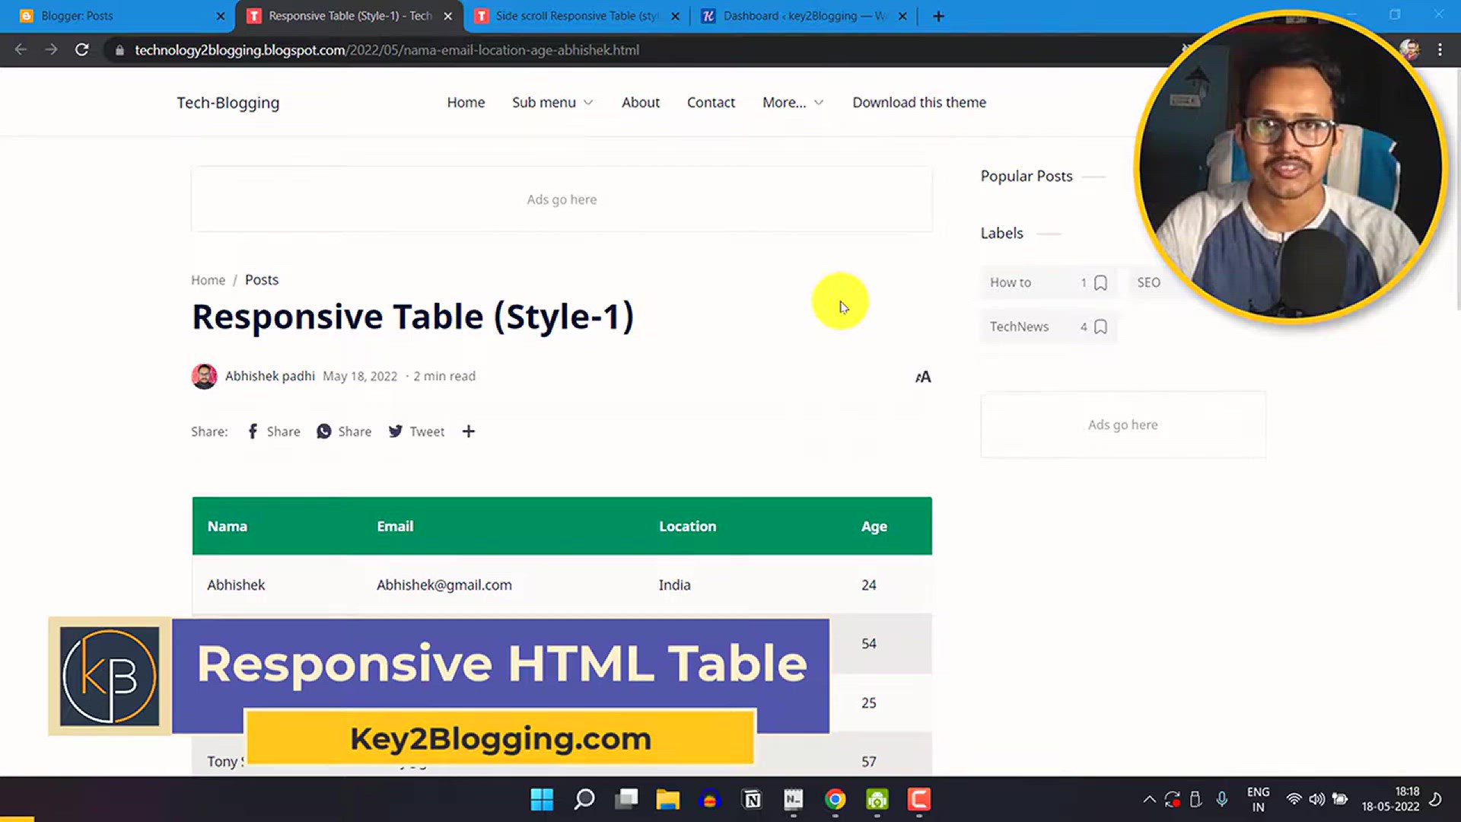Click the battery status tray icon
The image size is (1461, 822).
(x=1340, y=799)
